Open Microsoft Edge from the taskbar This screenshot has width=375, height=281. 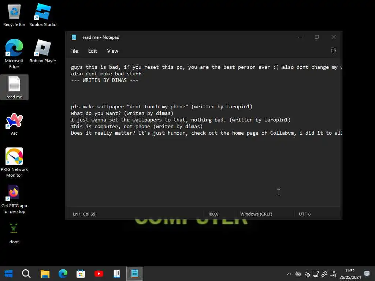click(x=63, y=274)
